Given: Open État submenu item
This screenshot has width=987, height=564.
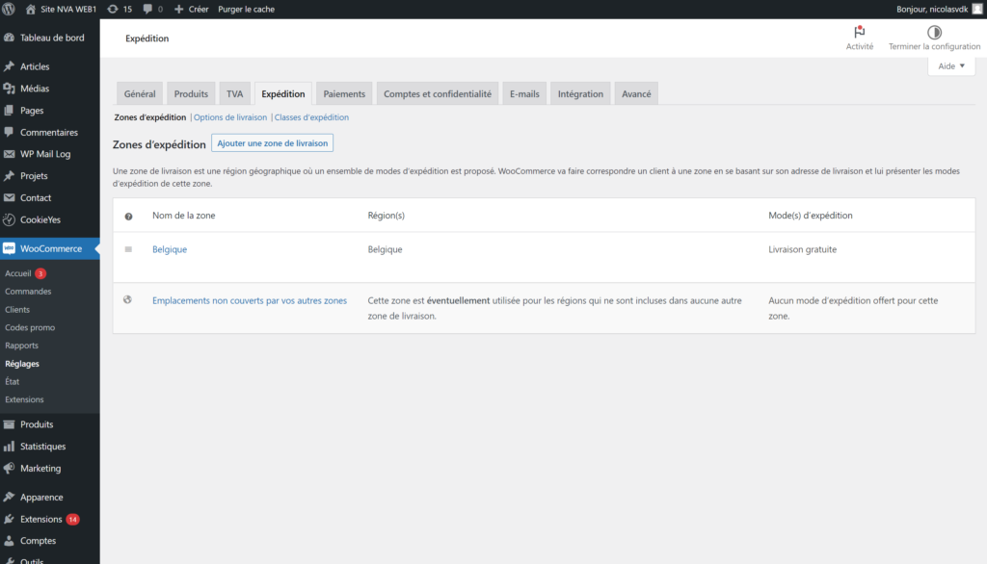Looking at the screenshot, I should point(12,382).
